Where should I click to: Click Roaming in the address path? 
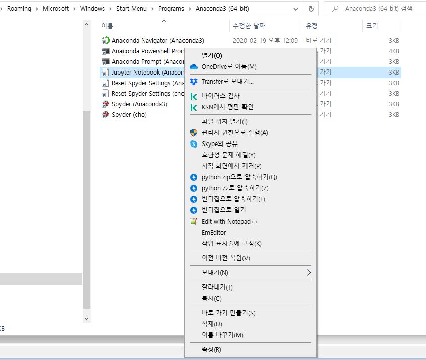click(x=19, y=9)
